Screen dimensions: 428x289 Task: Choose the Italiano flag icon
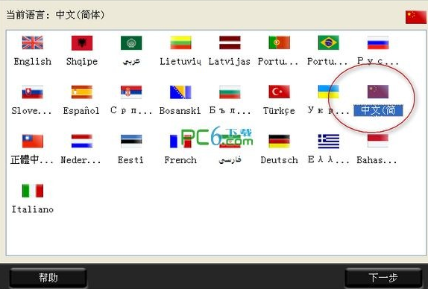tap(33, 191)
